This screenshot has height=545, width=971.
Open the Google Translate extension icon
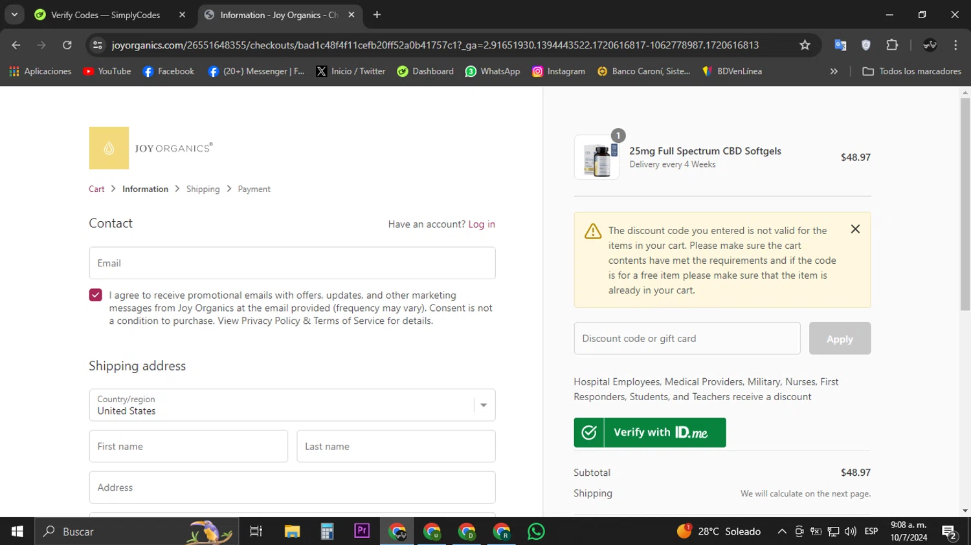coord(840,45)
